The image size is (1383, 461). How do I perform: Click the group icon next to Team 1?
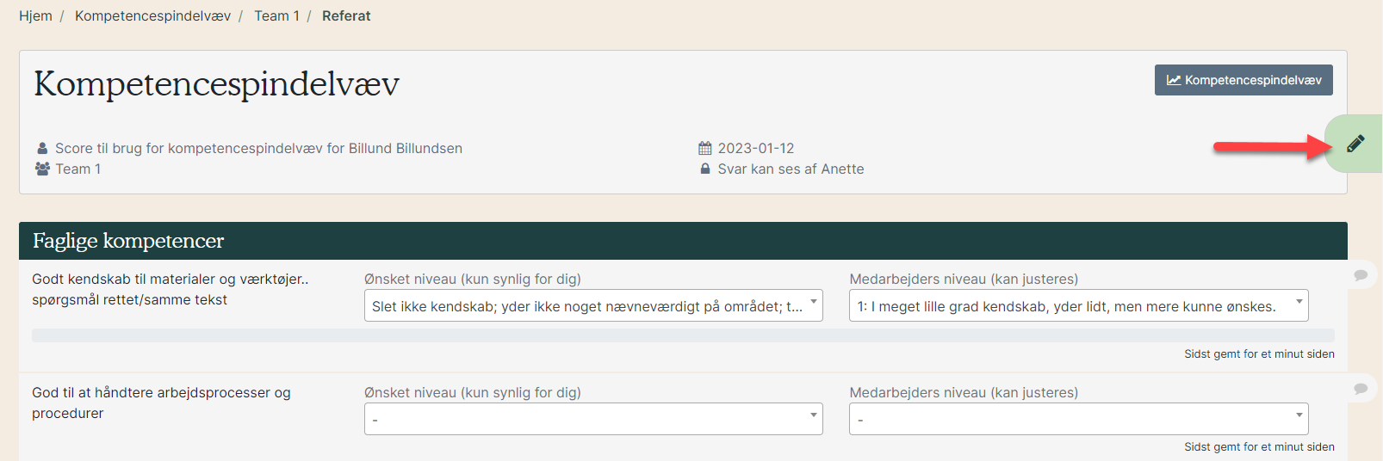[42, 169]
